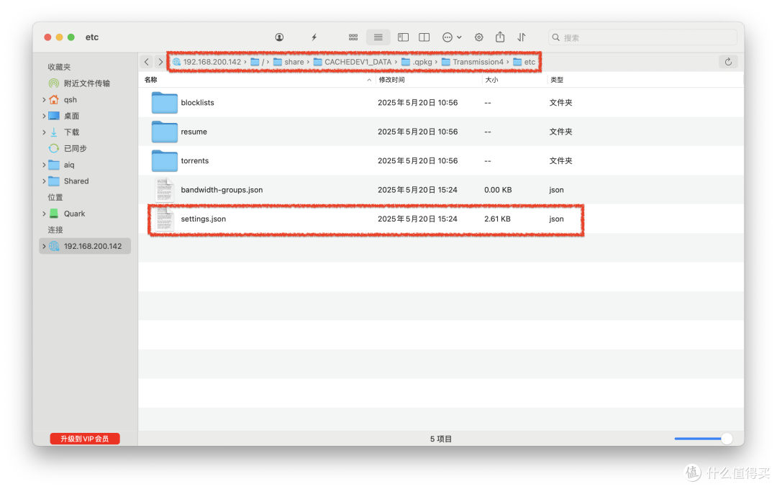Click the torrents folder name
The width and height of the screenshot is (777, 489).
[x=195, y=160]
